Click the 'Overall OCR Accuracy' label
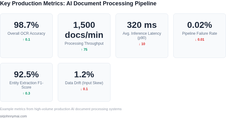 tap(26, 33)
